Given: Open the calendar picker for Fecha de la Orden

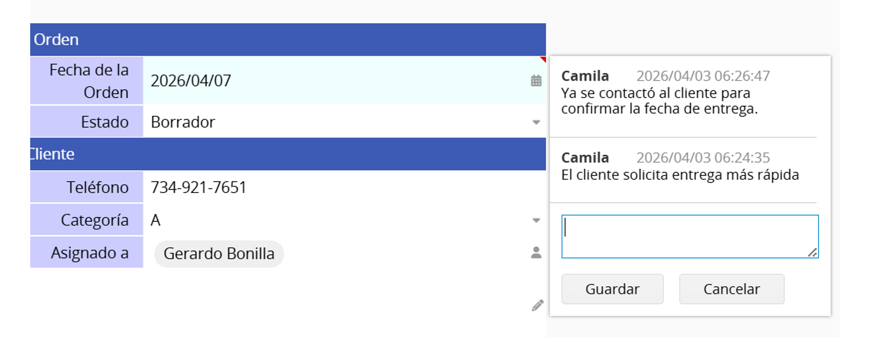Looking at the screenshot, I should [x=536, y=81].
